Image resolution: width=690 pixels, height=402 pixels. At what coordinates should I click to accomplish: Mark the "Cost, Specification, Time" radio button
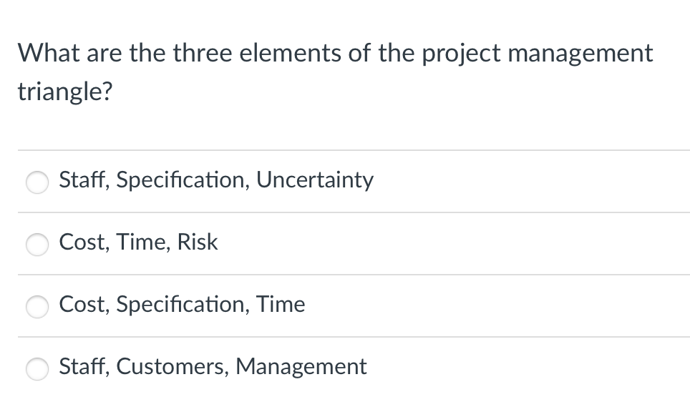[37, 307]
